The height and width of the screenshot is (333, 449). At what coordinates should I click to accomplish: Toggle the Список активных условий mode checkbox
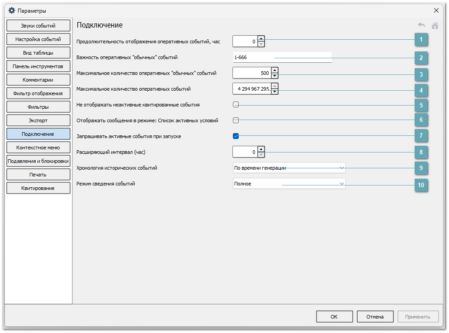pos(236,120)
